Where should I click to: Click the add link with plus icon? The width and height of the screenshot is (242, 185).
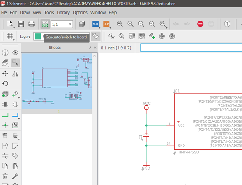(152, 36)
